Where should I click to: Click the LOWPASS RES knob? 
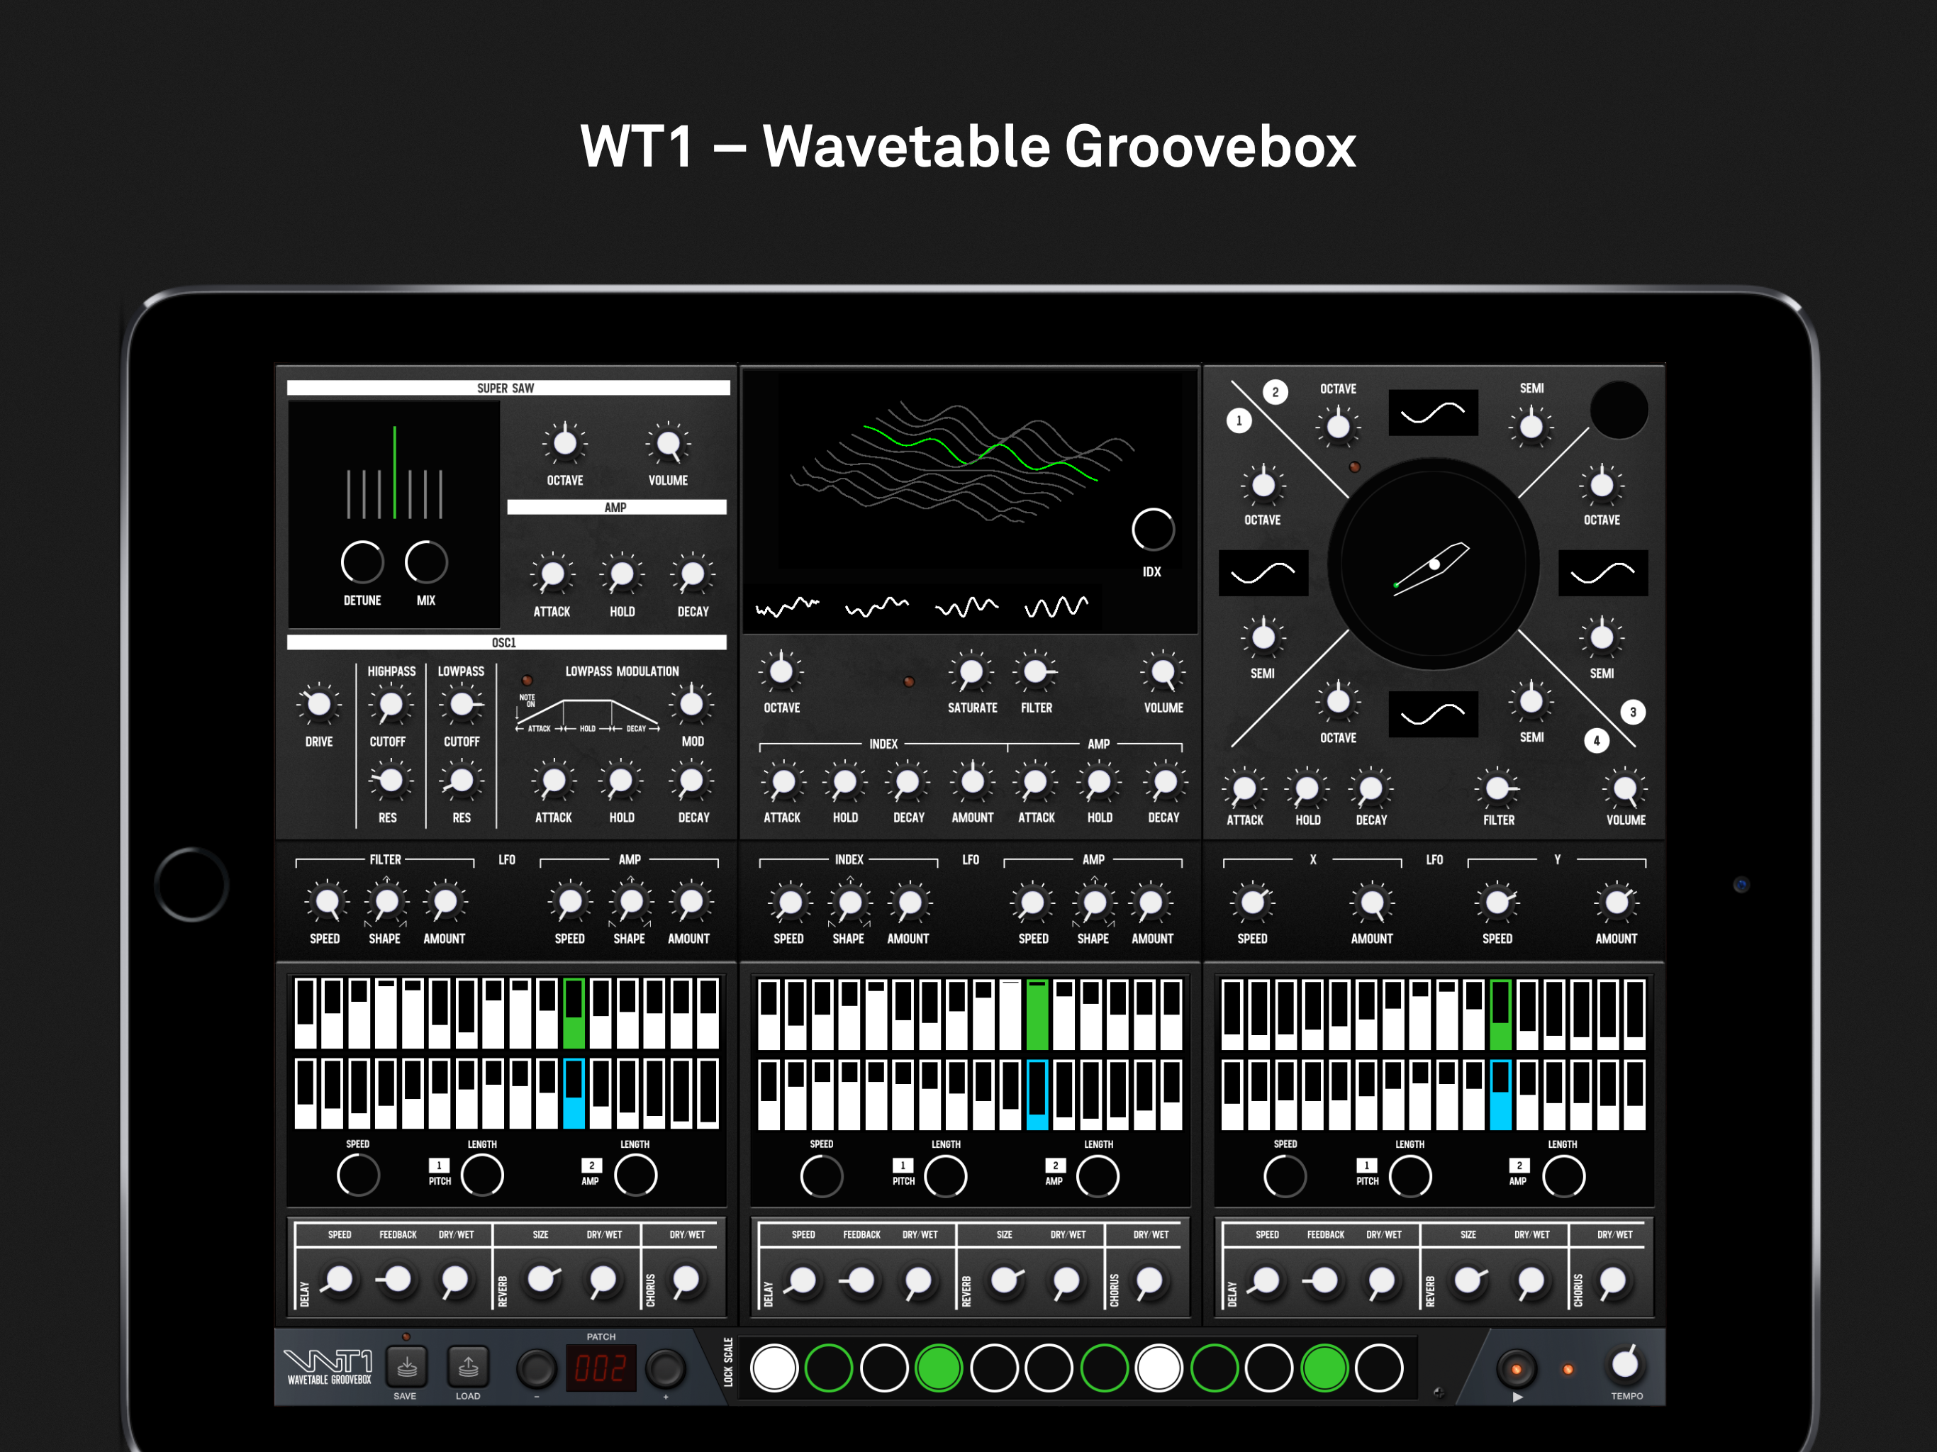pyautogui.click(x=462, y=781)
